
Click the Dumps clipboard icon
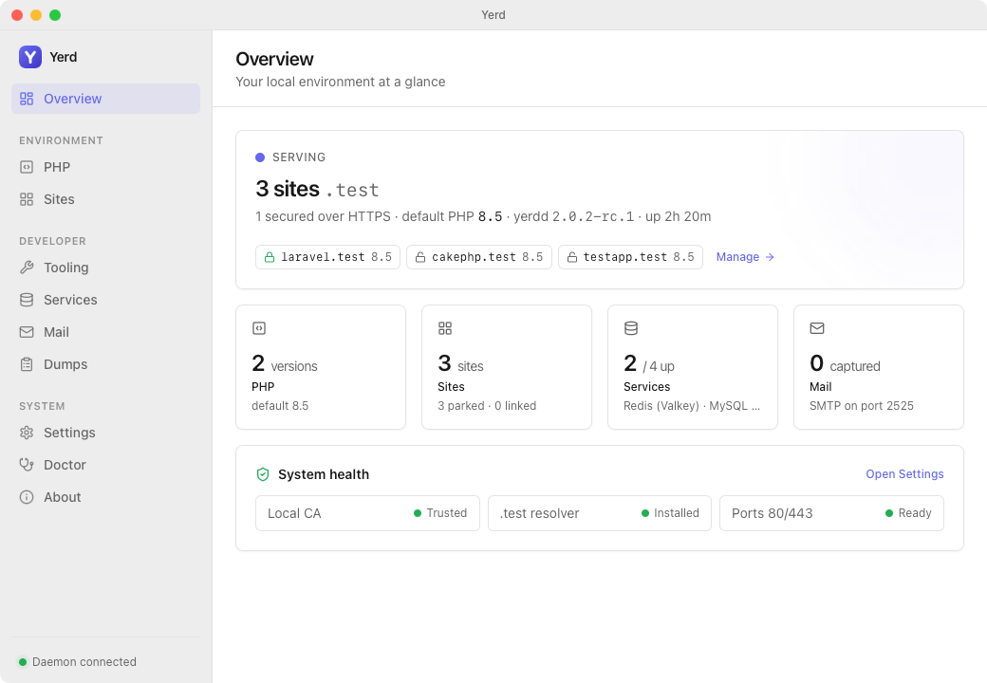[x=27, y=364]
